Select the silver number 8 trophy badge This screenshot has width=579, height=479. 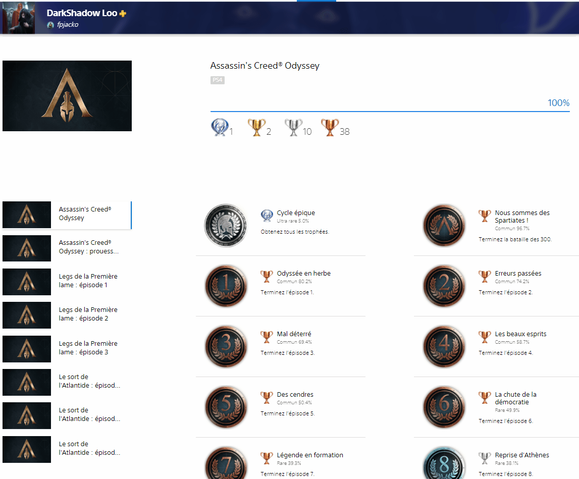(444, 463)
